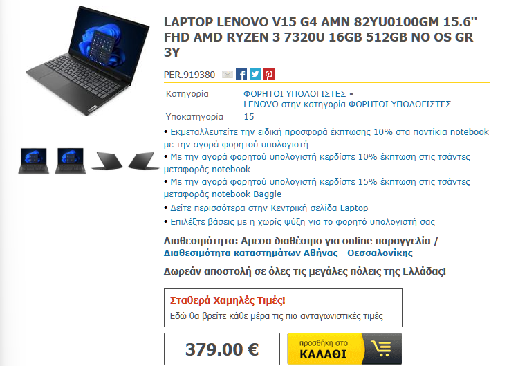
Task: Open the ΦΟΡΗΤΟΙ ΥΠΟΛΟΓΙΣΤΕΣ category link
Action: [295, 94]
